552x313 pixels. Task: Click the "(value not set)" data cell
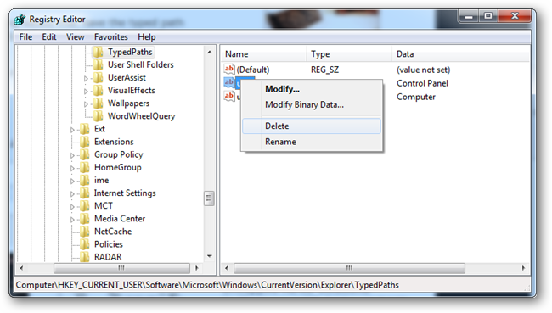(x=423, y=70)
